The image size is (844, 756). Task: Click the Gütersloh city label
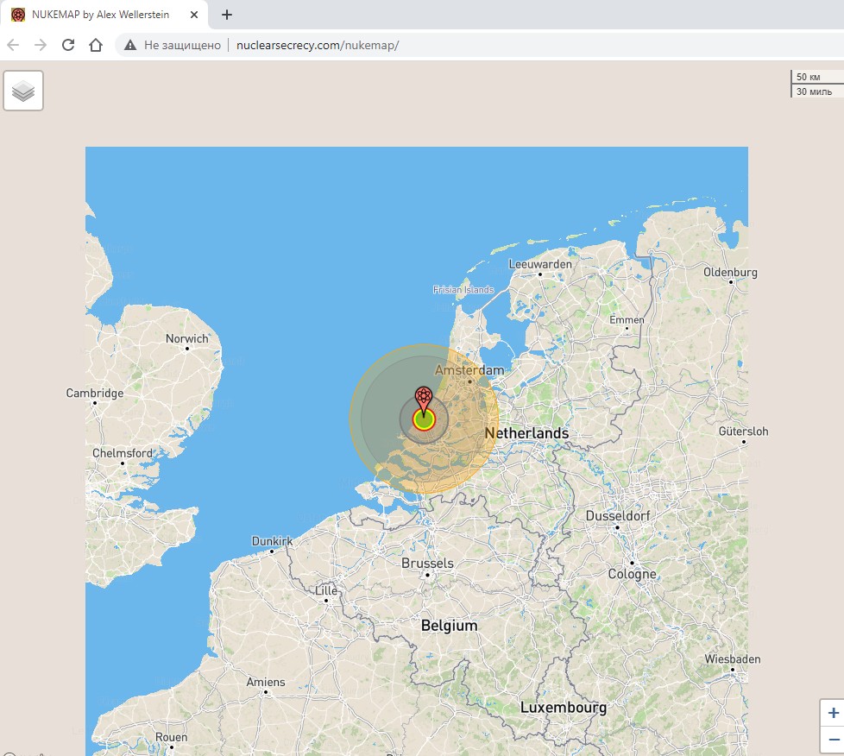click(x=743, y=432)
